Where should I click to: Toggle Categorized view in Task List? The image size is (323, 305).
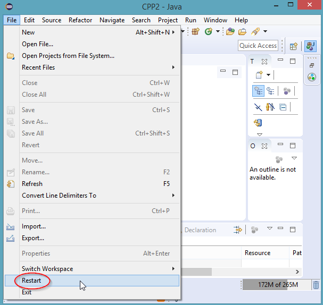point(258,91)
